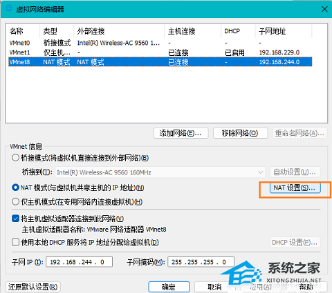Screen dimensions: 332x293
Task: Click 添加网络(E)... button
Action: click(181, 133)
